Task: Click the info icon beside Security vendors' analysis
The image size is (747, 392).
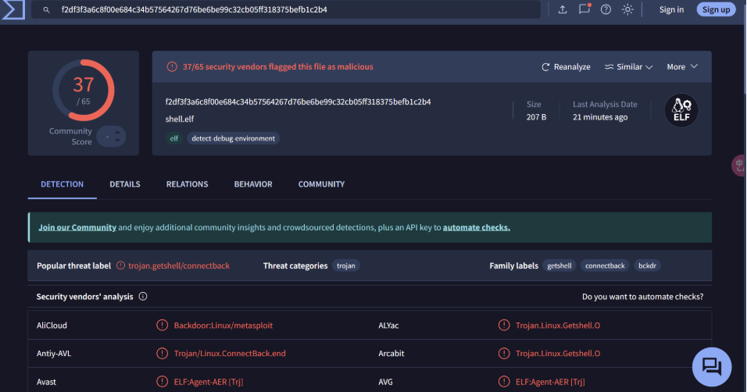Action: (143, 296)
